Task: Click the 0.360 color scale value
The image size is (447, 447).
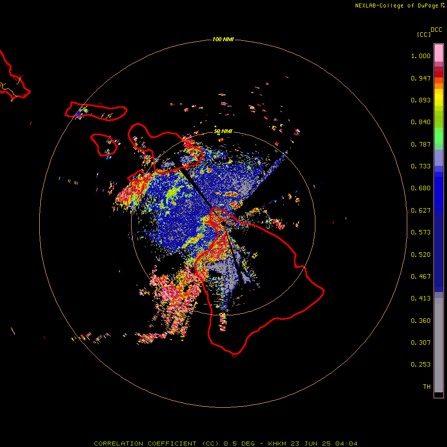Action: point(421,321)
